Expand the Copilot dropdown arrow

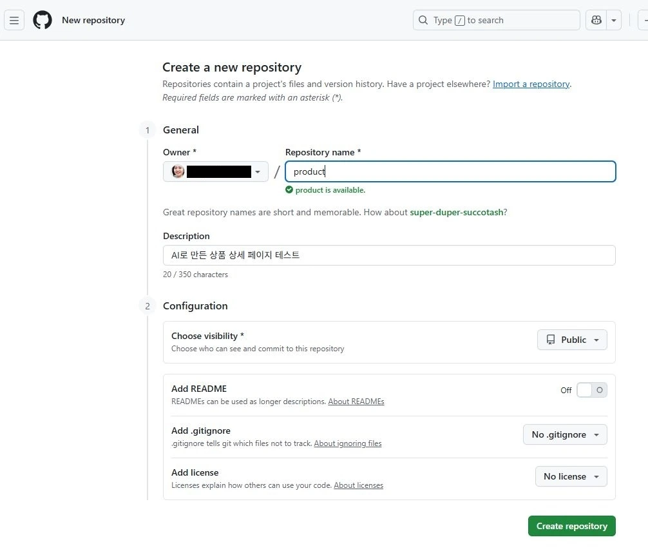[614, 20]
